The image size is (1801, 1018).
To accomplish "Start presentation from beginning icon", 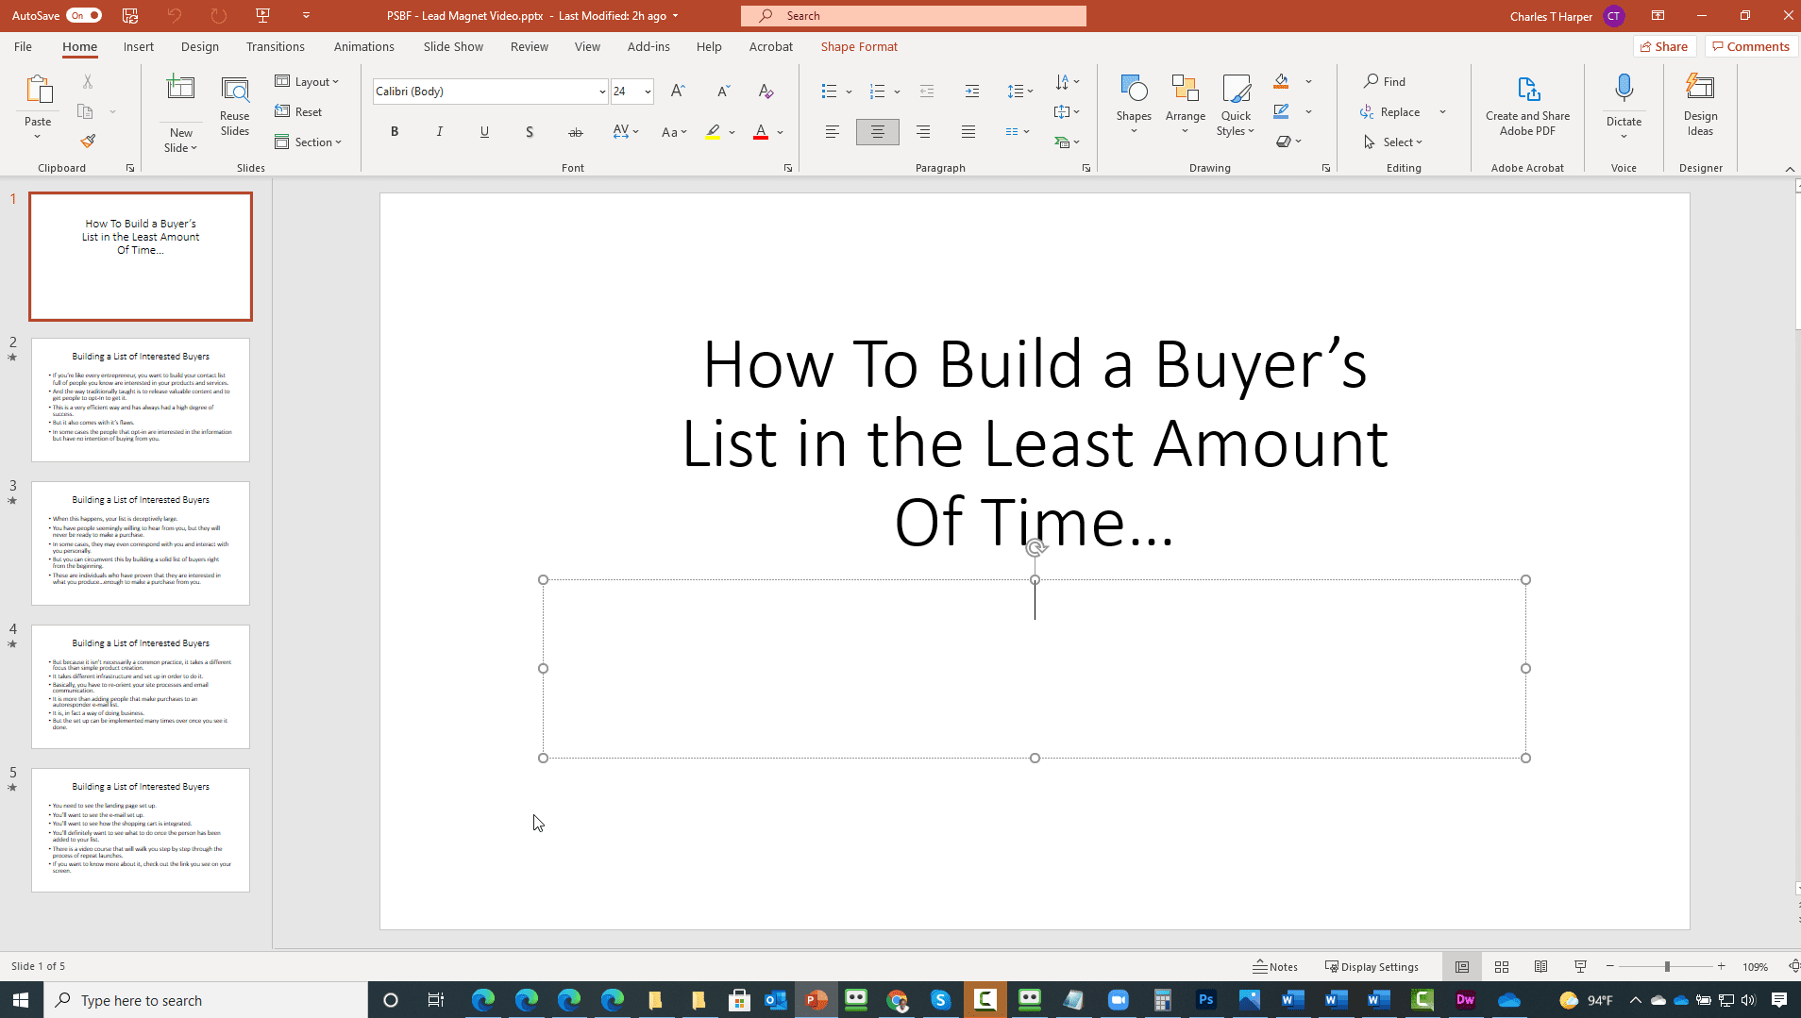I will [x=262, y=16].
